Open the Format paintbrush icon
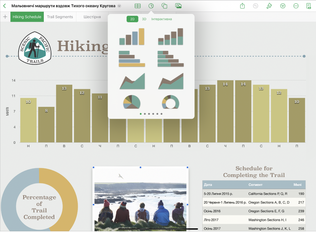 (269, 6)
